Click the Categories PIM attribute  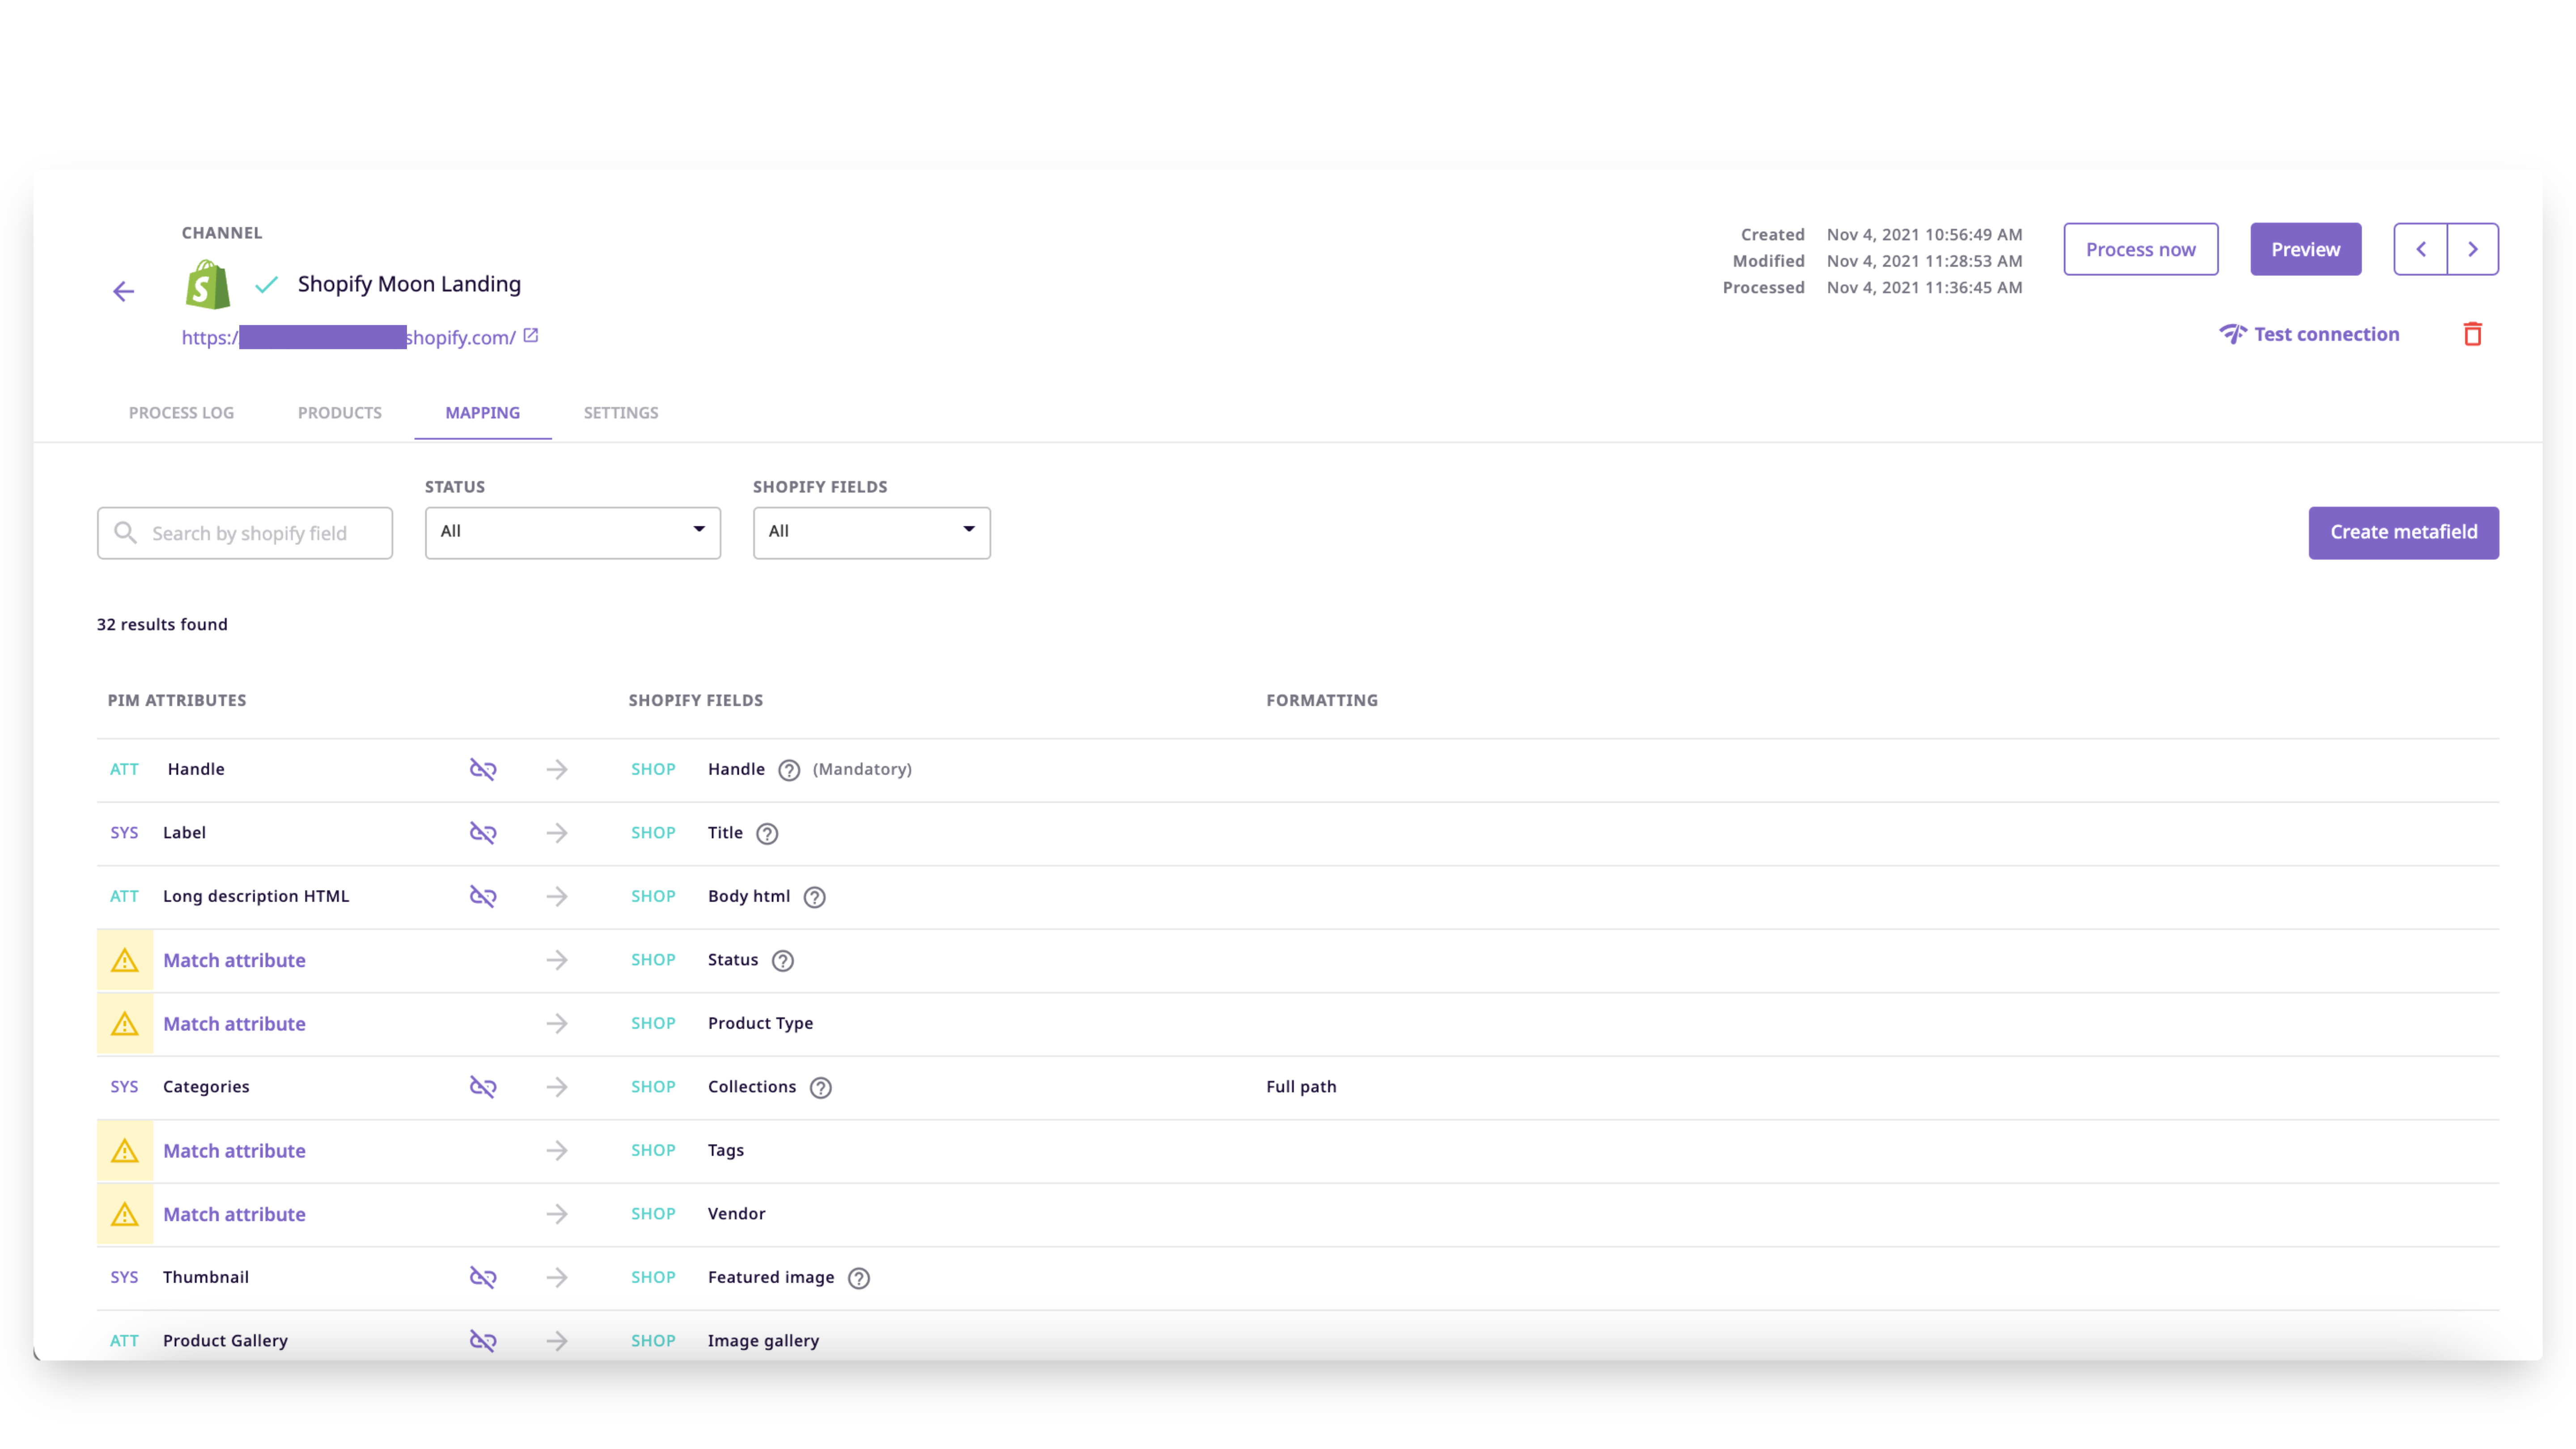coord(206,1087)
